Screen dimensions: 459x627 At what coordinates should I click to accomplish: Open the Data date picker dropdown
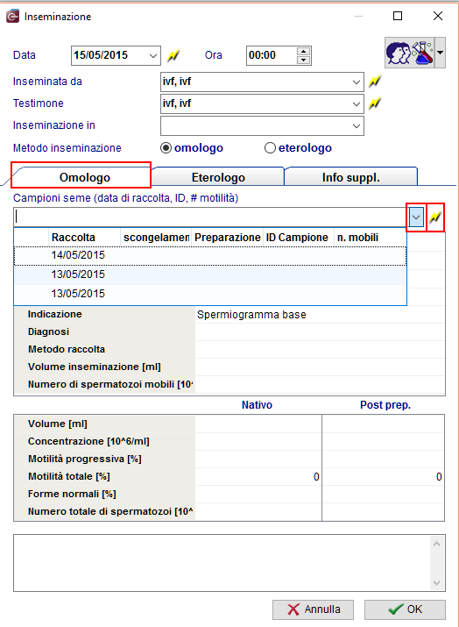[x=152, y=55]
